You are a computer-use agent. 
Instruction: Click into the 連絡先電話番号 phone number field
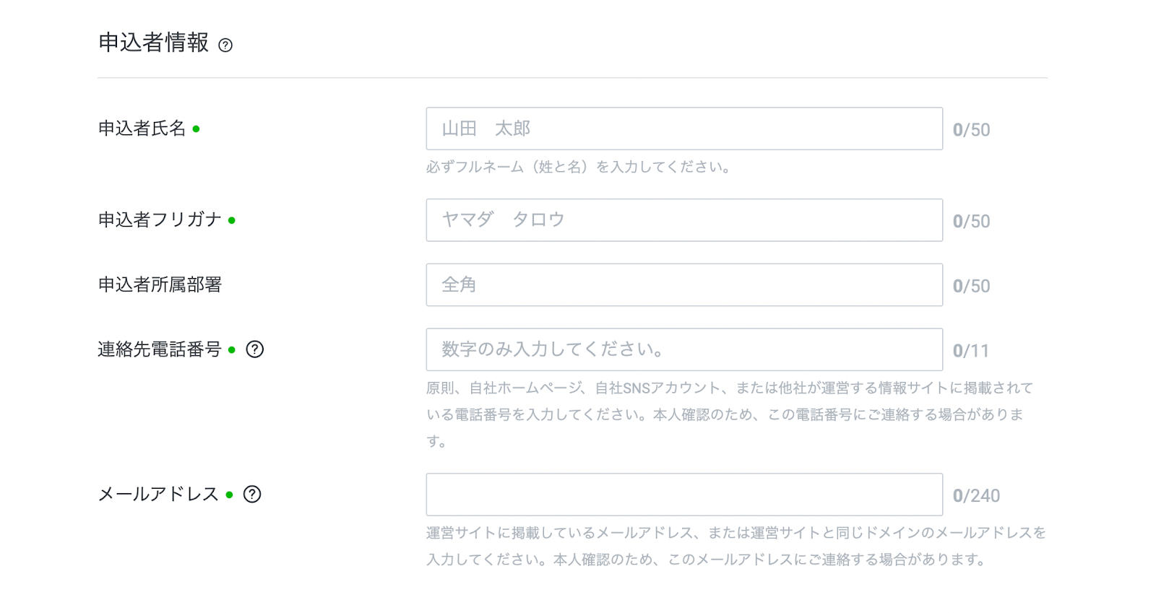click(x=683, y=350)
